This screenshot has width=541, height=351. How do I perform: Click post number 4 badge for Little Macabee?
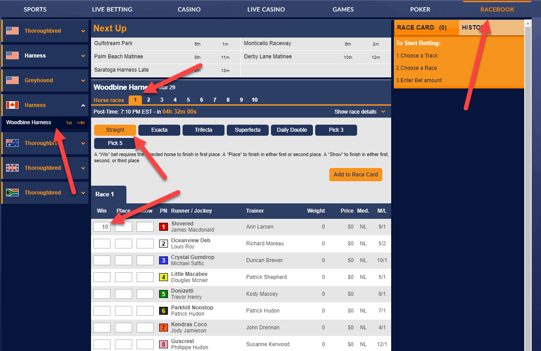click(164, 277)
